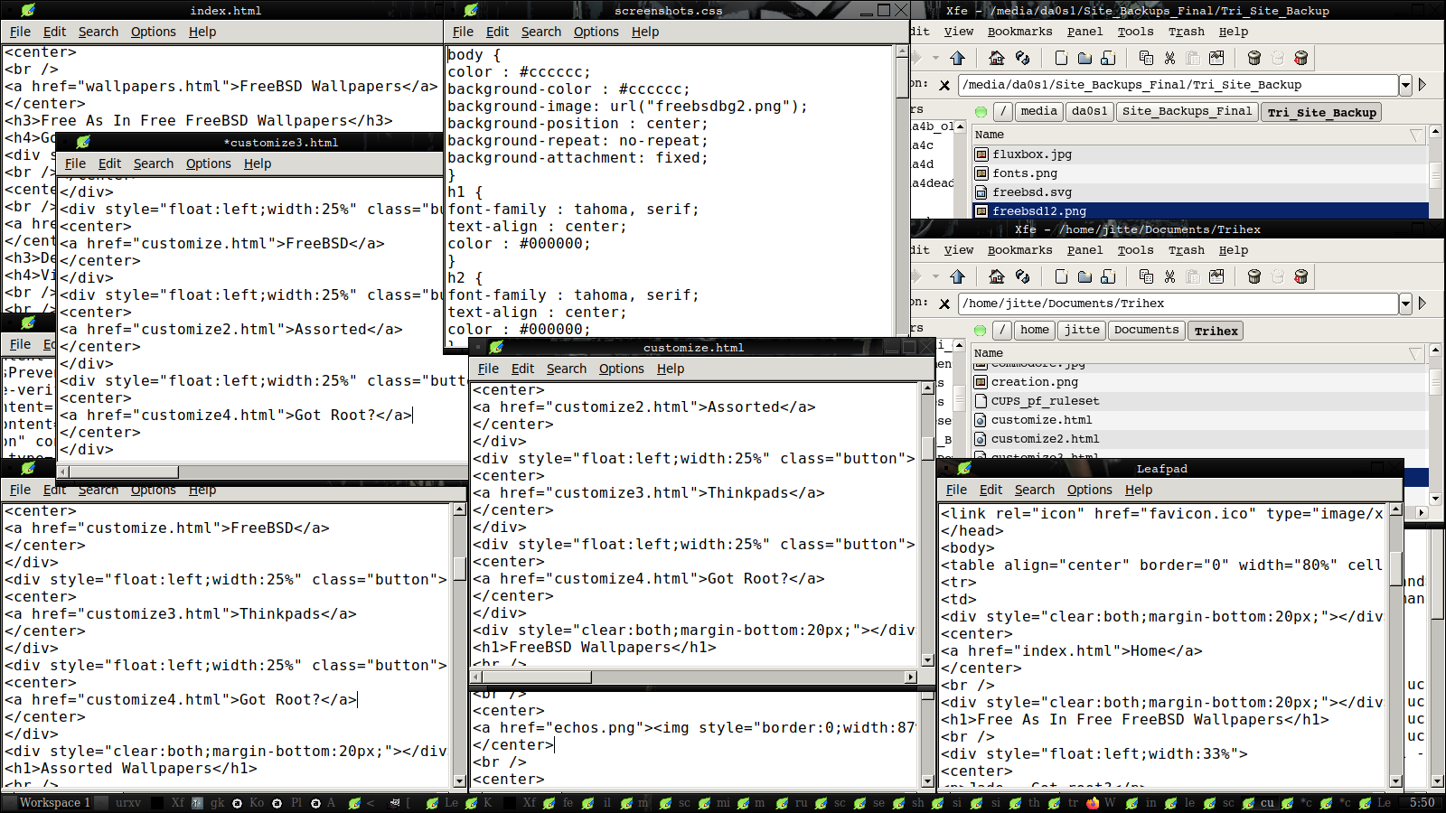The image size is (1446, 813).
Task: Click the 'jitte' breadcrumb in Trihex Xfe
Action: pos(1082,330)
